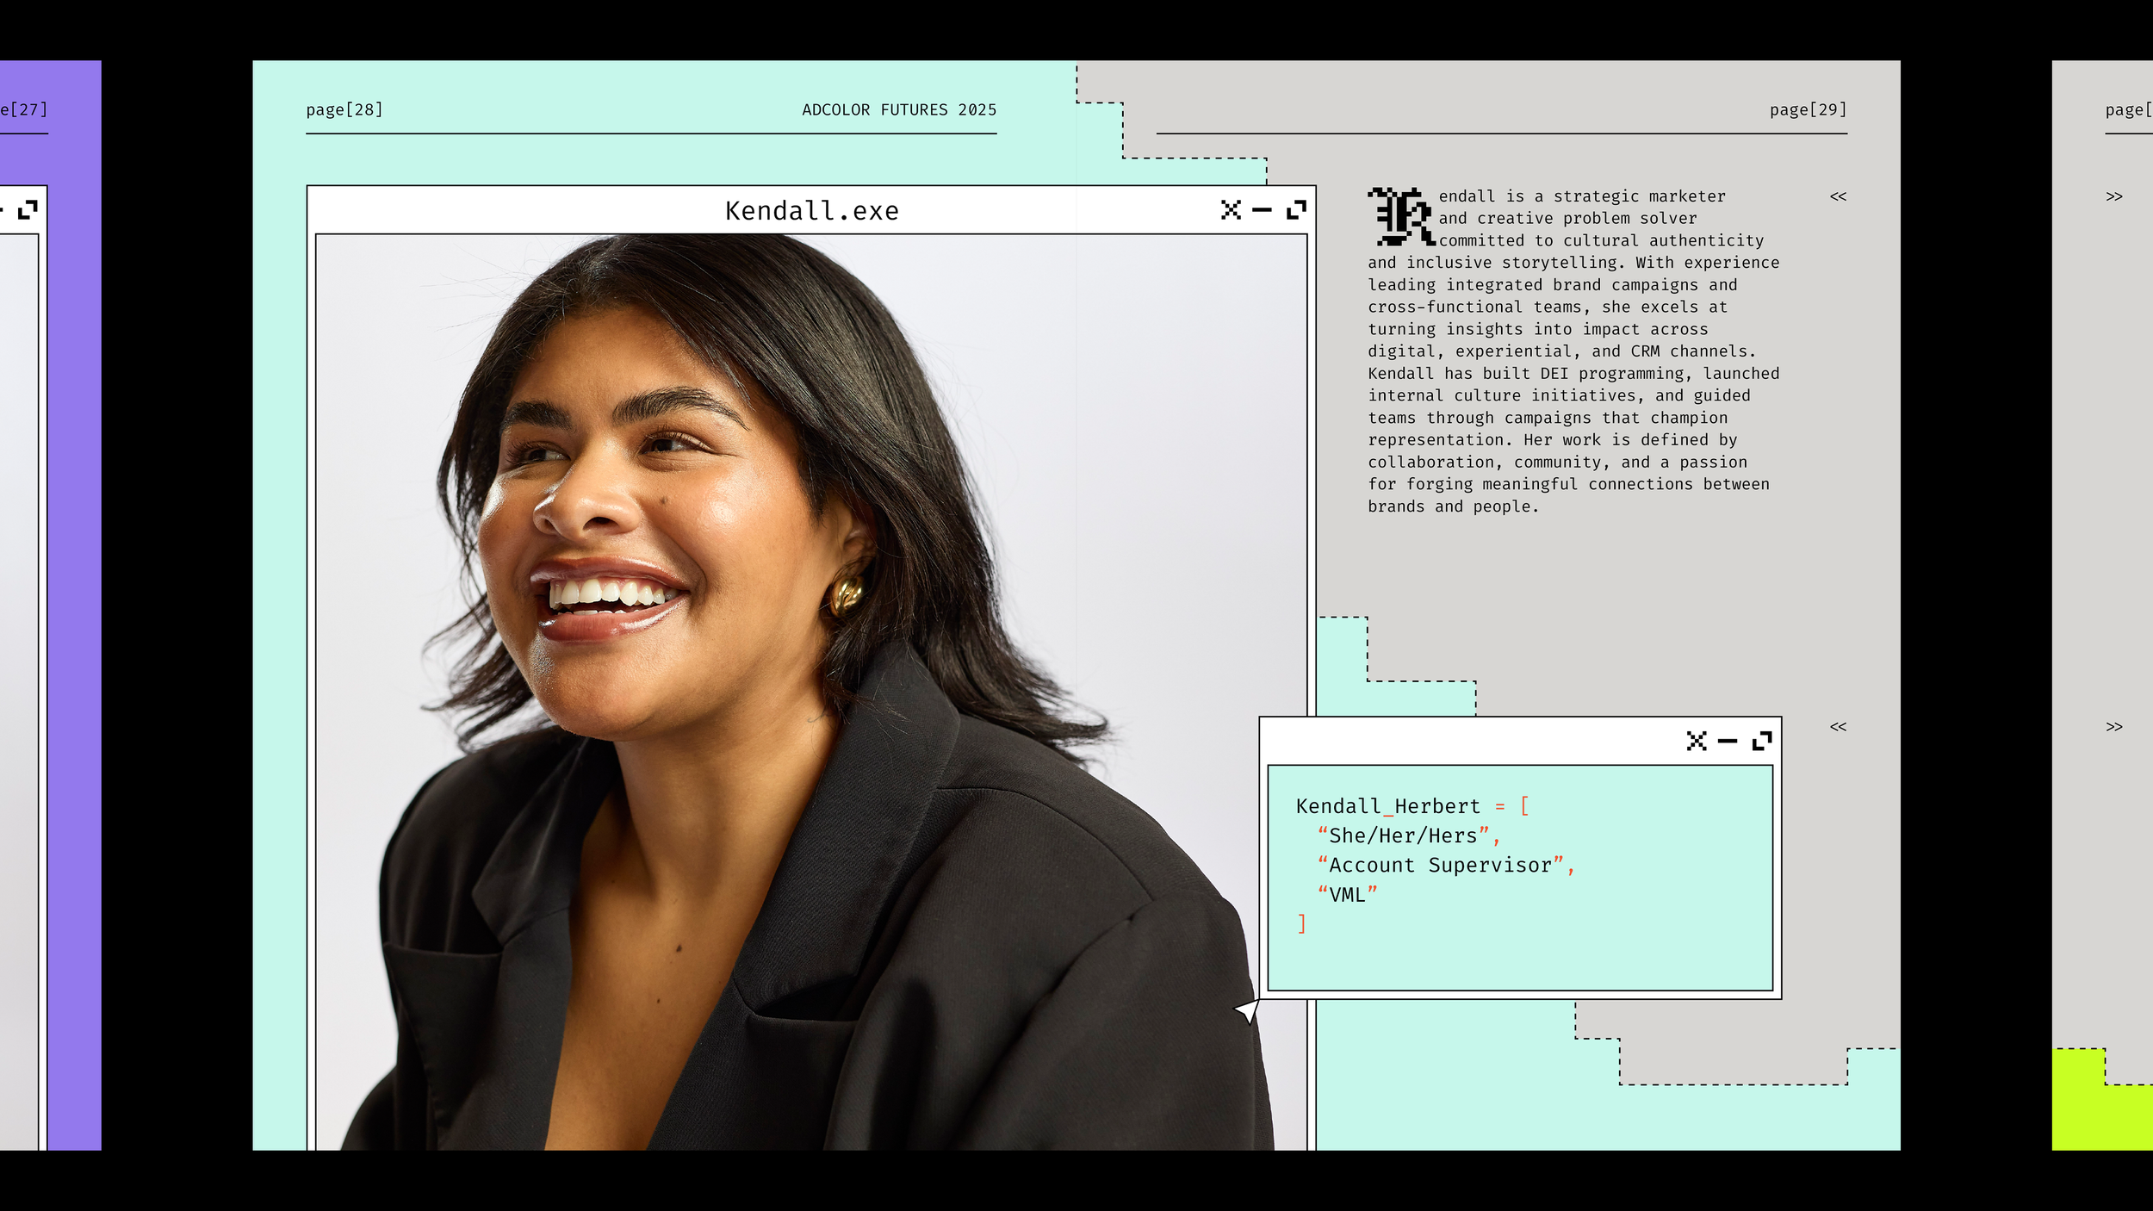Click the ADCOLOR FUTURES 2025 header

(899, 109)
